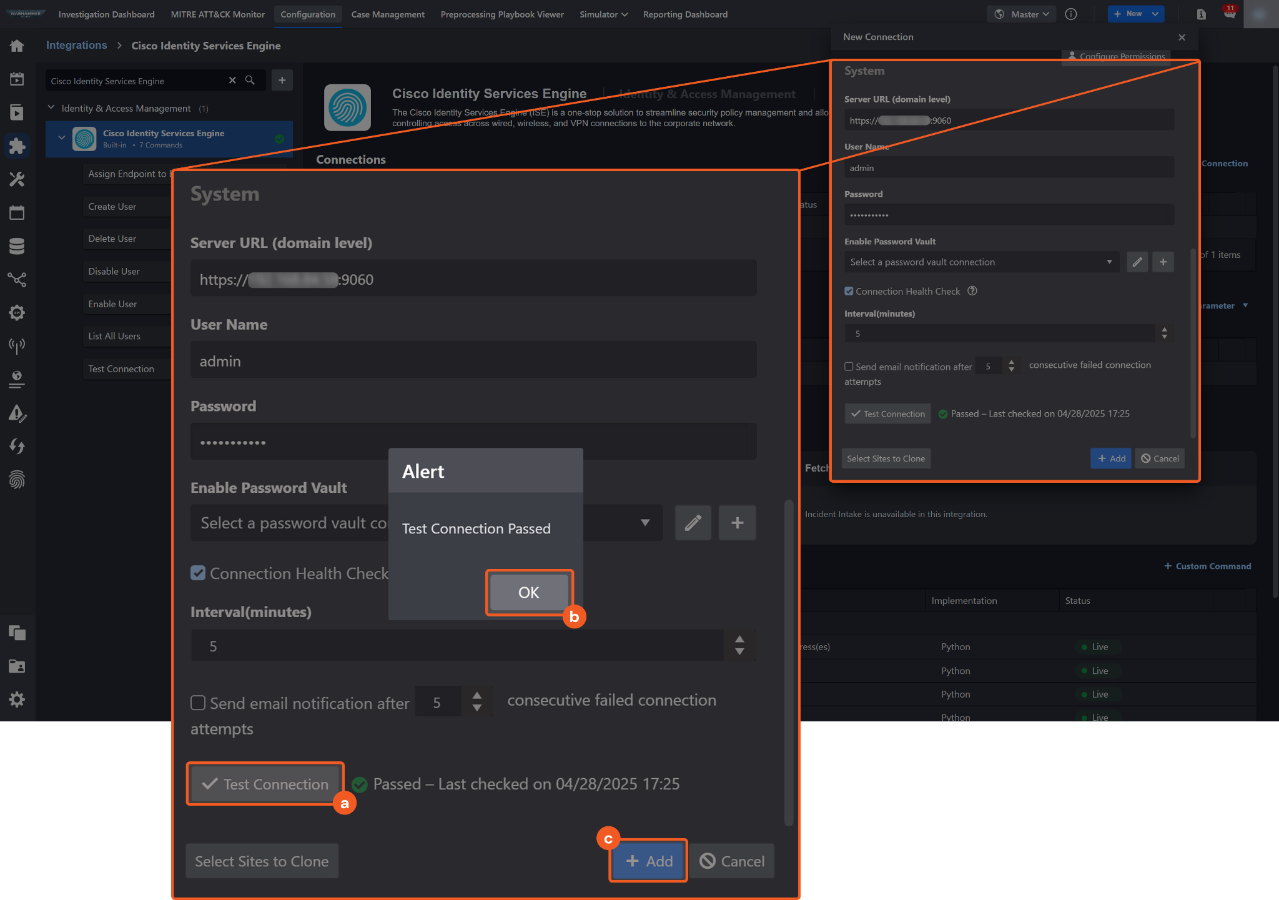Clear the integration search with the X icon
1279x900 pixels.
(x=232, y=81)
